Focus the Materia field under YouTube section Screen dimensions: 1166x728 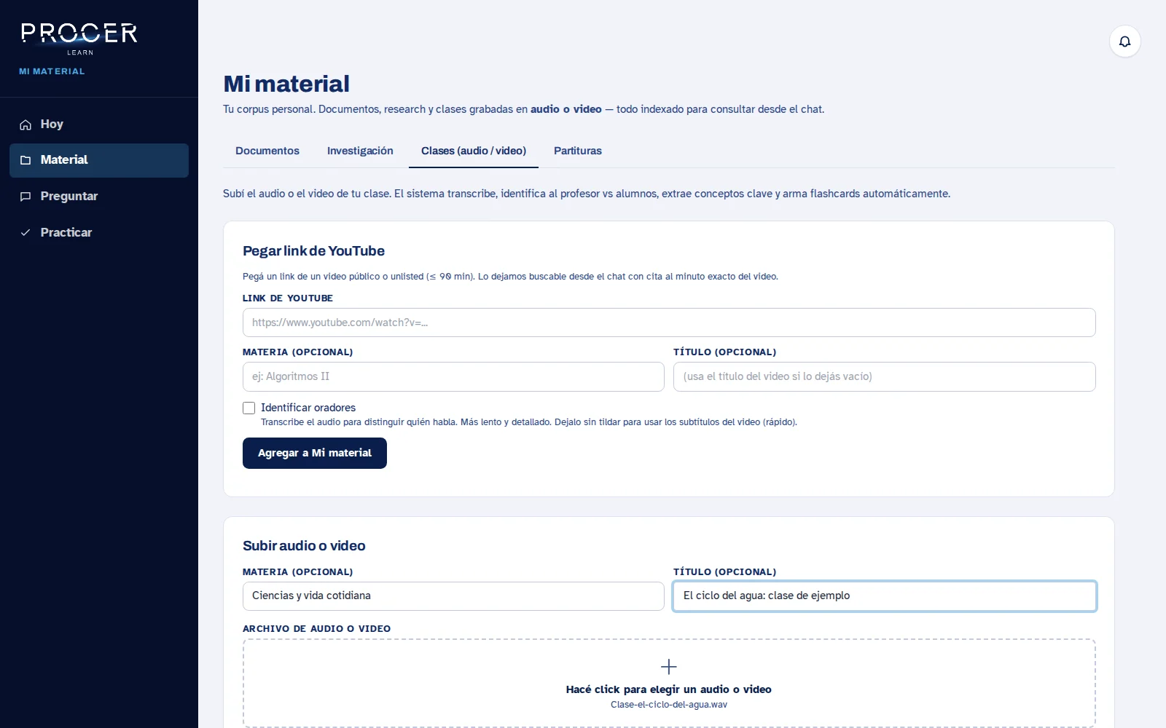tap(453, 376)
